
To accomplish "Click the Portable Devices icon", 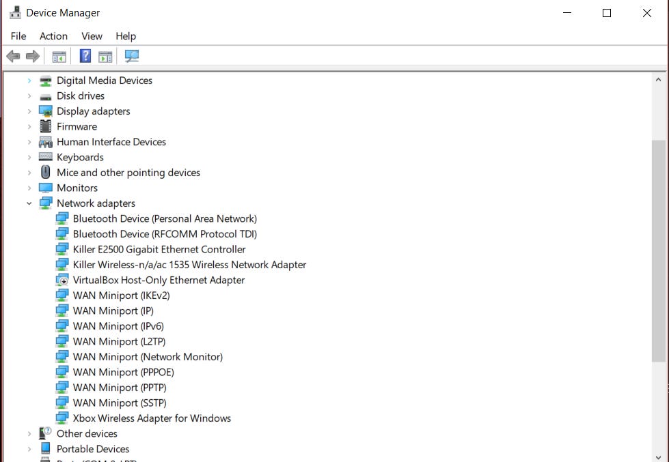I will tap(46, 448).
